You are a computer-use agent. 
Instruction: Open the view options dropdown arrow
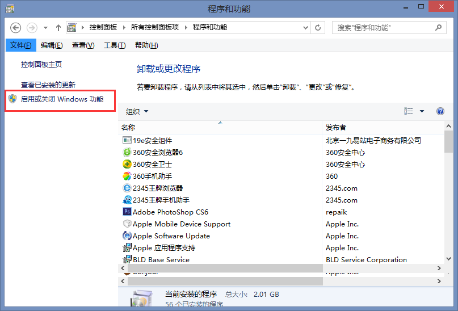point(422,111)
